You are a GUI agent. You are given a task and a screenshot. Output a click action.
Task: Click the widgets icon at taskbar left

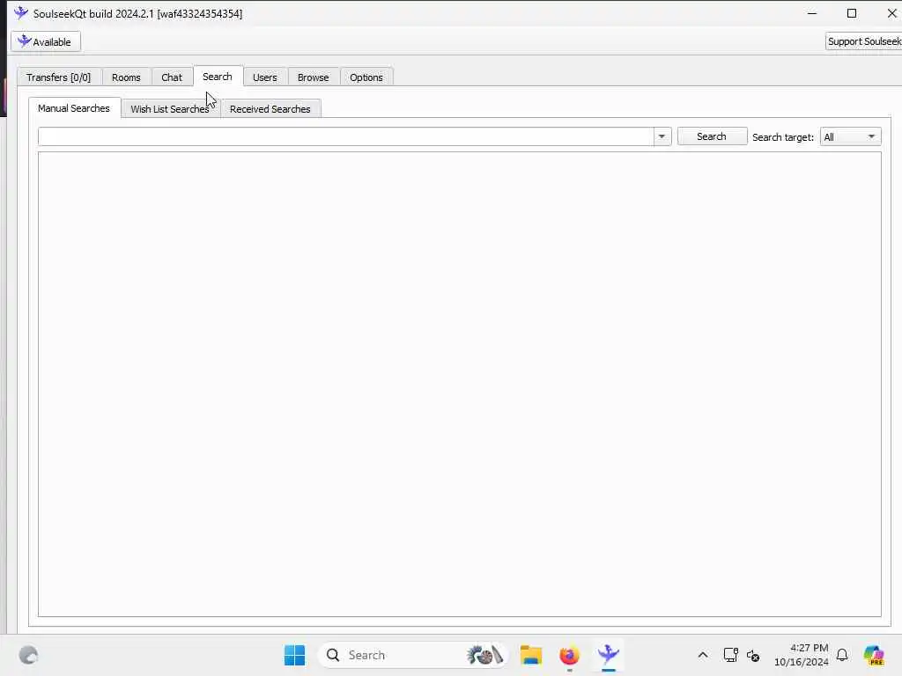click(28, 655)
